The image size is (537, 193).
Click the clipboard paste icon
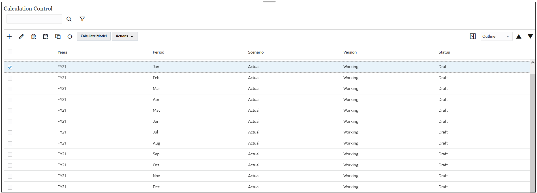click(x=46, y=36)
